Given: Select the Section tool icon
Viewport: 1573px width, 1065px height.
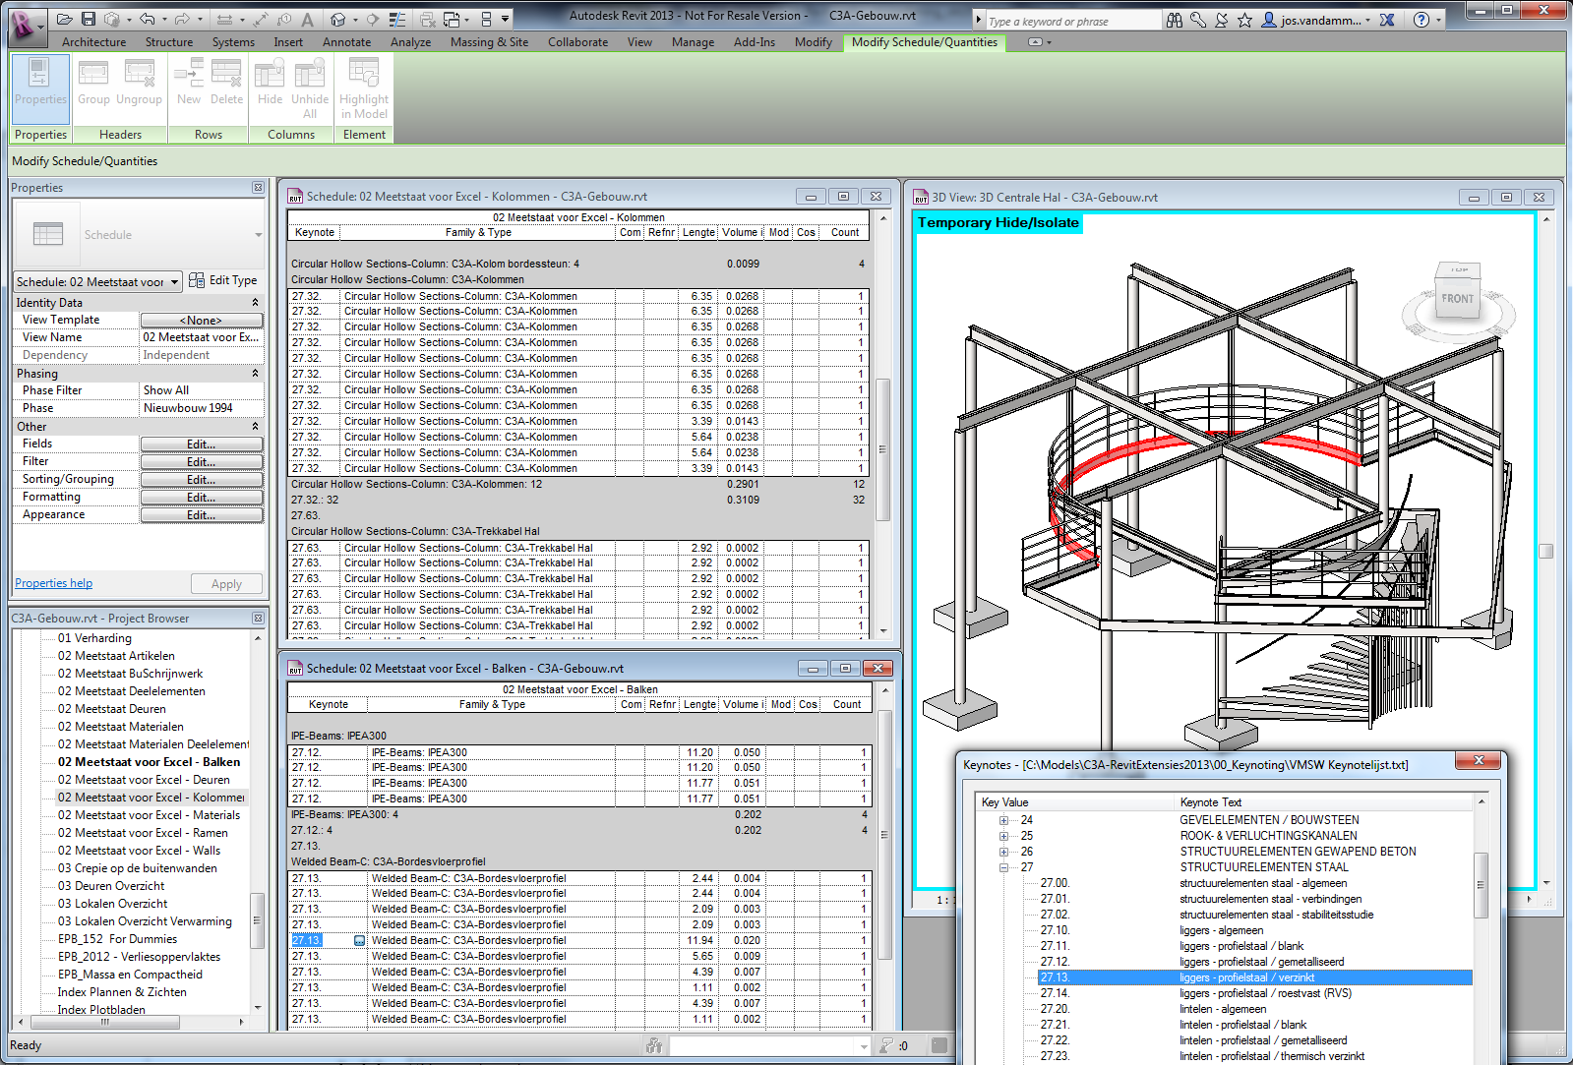Looking at the screenshot, I should click(x=373, y=19).
